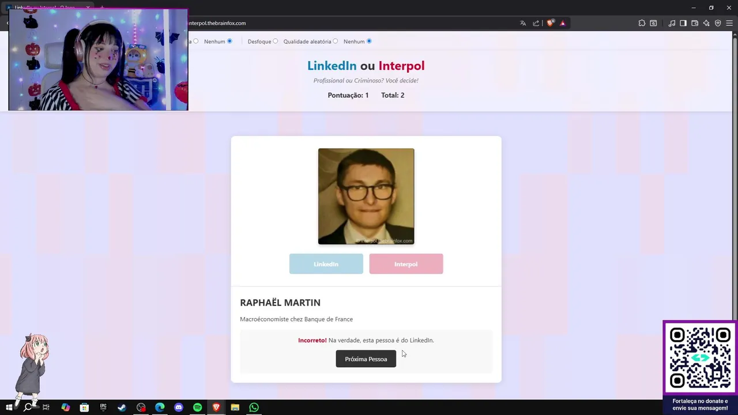Click the Próxima Pessoa button

click(366, 359)
